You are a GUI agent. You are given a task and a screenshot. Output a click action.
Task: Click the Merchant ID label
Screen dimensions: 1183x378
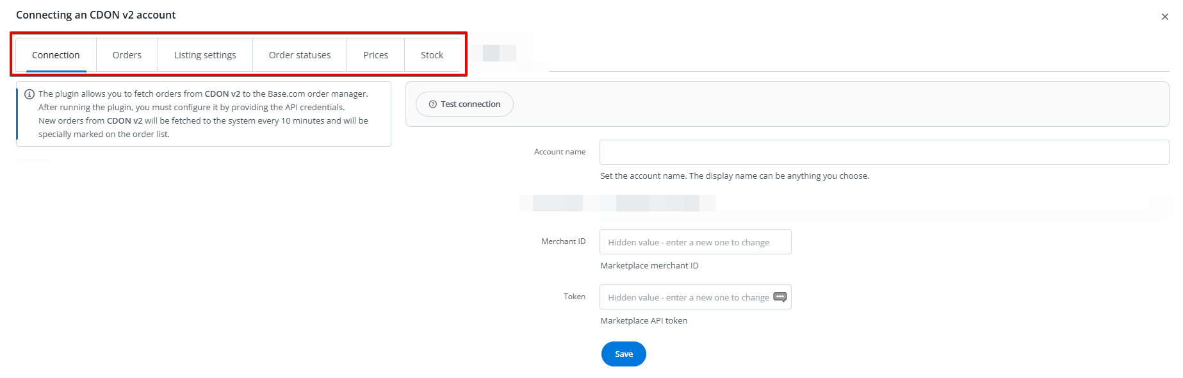564,242
